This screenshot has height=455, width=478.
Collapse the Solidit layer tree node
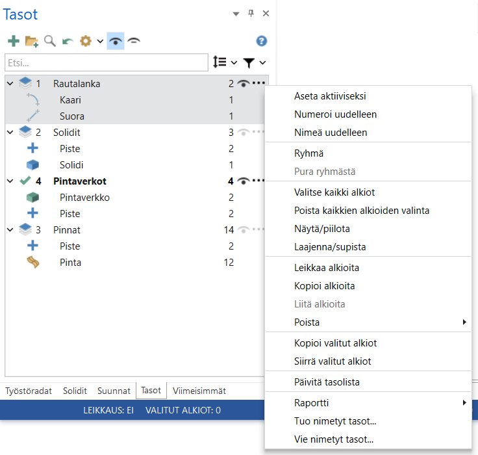pos(10,133)
